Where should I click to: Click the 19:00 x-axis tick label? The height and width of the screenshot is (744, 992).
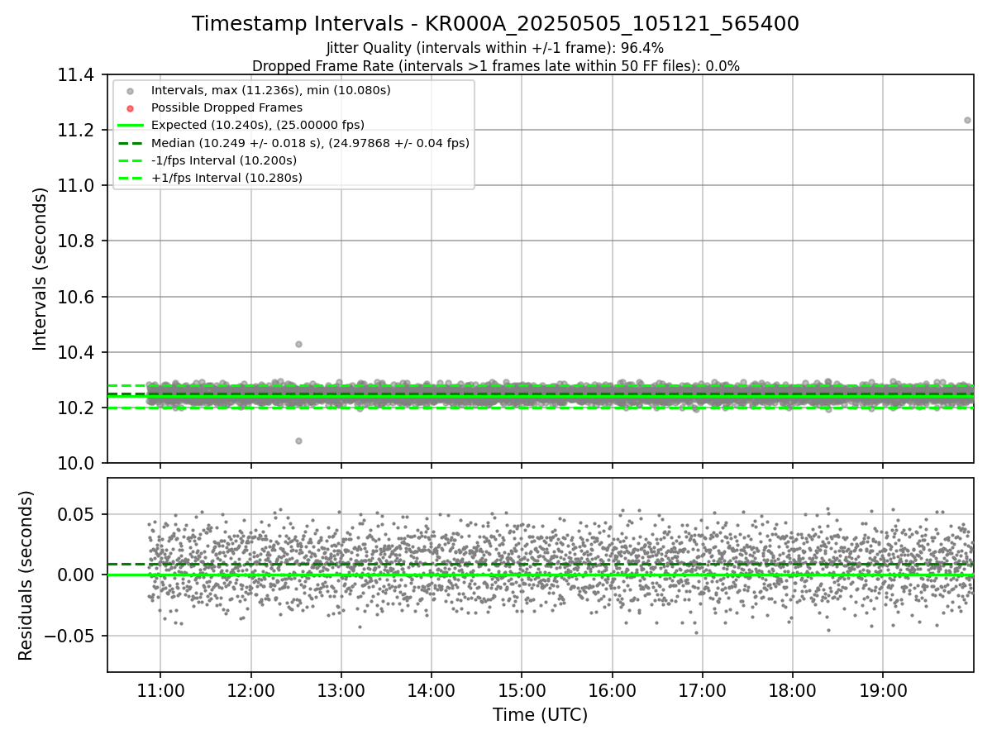point(882,690)
